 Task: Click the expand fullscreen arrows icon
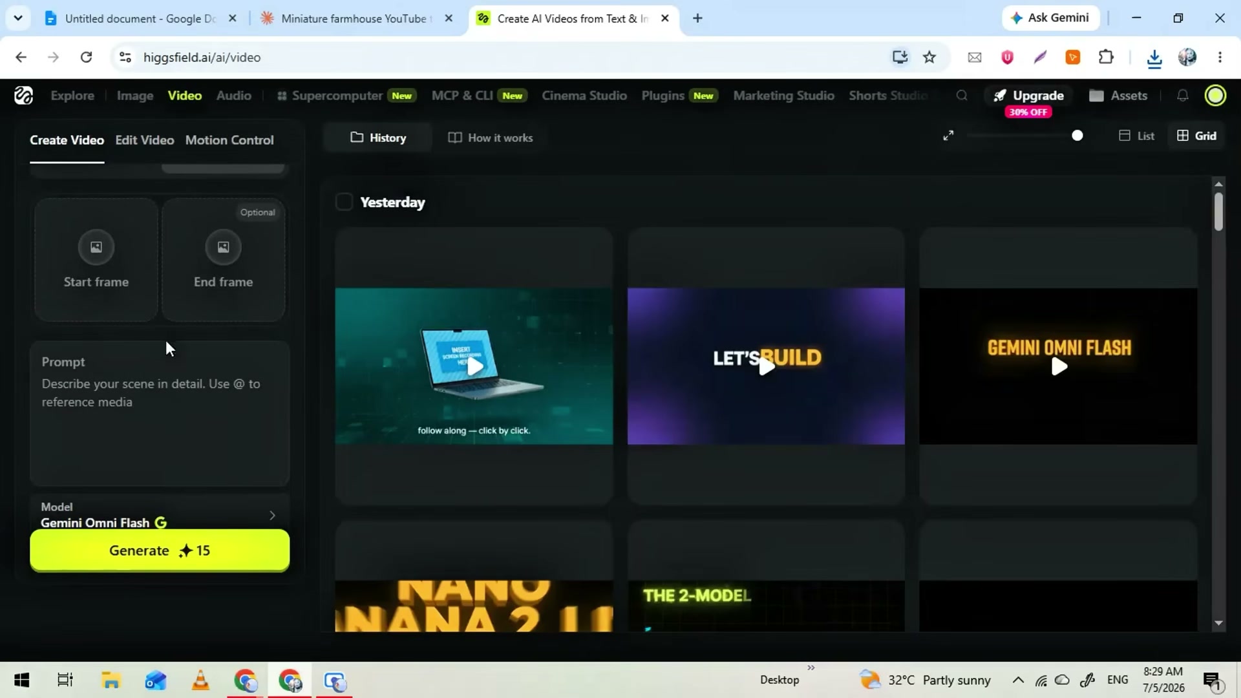coord(948,136)
